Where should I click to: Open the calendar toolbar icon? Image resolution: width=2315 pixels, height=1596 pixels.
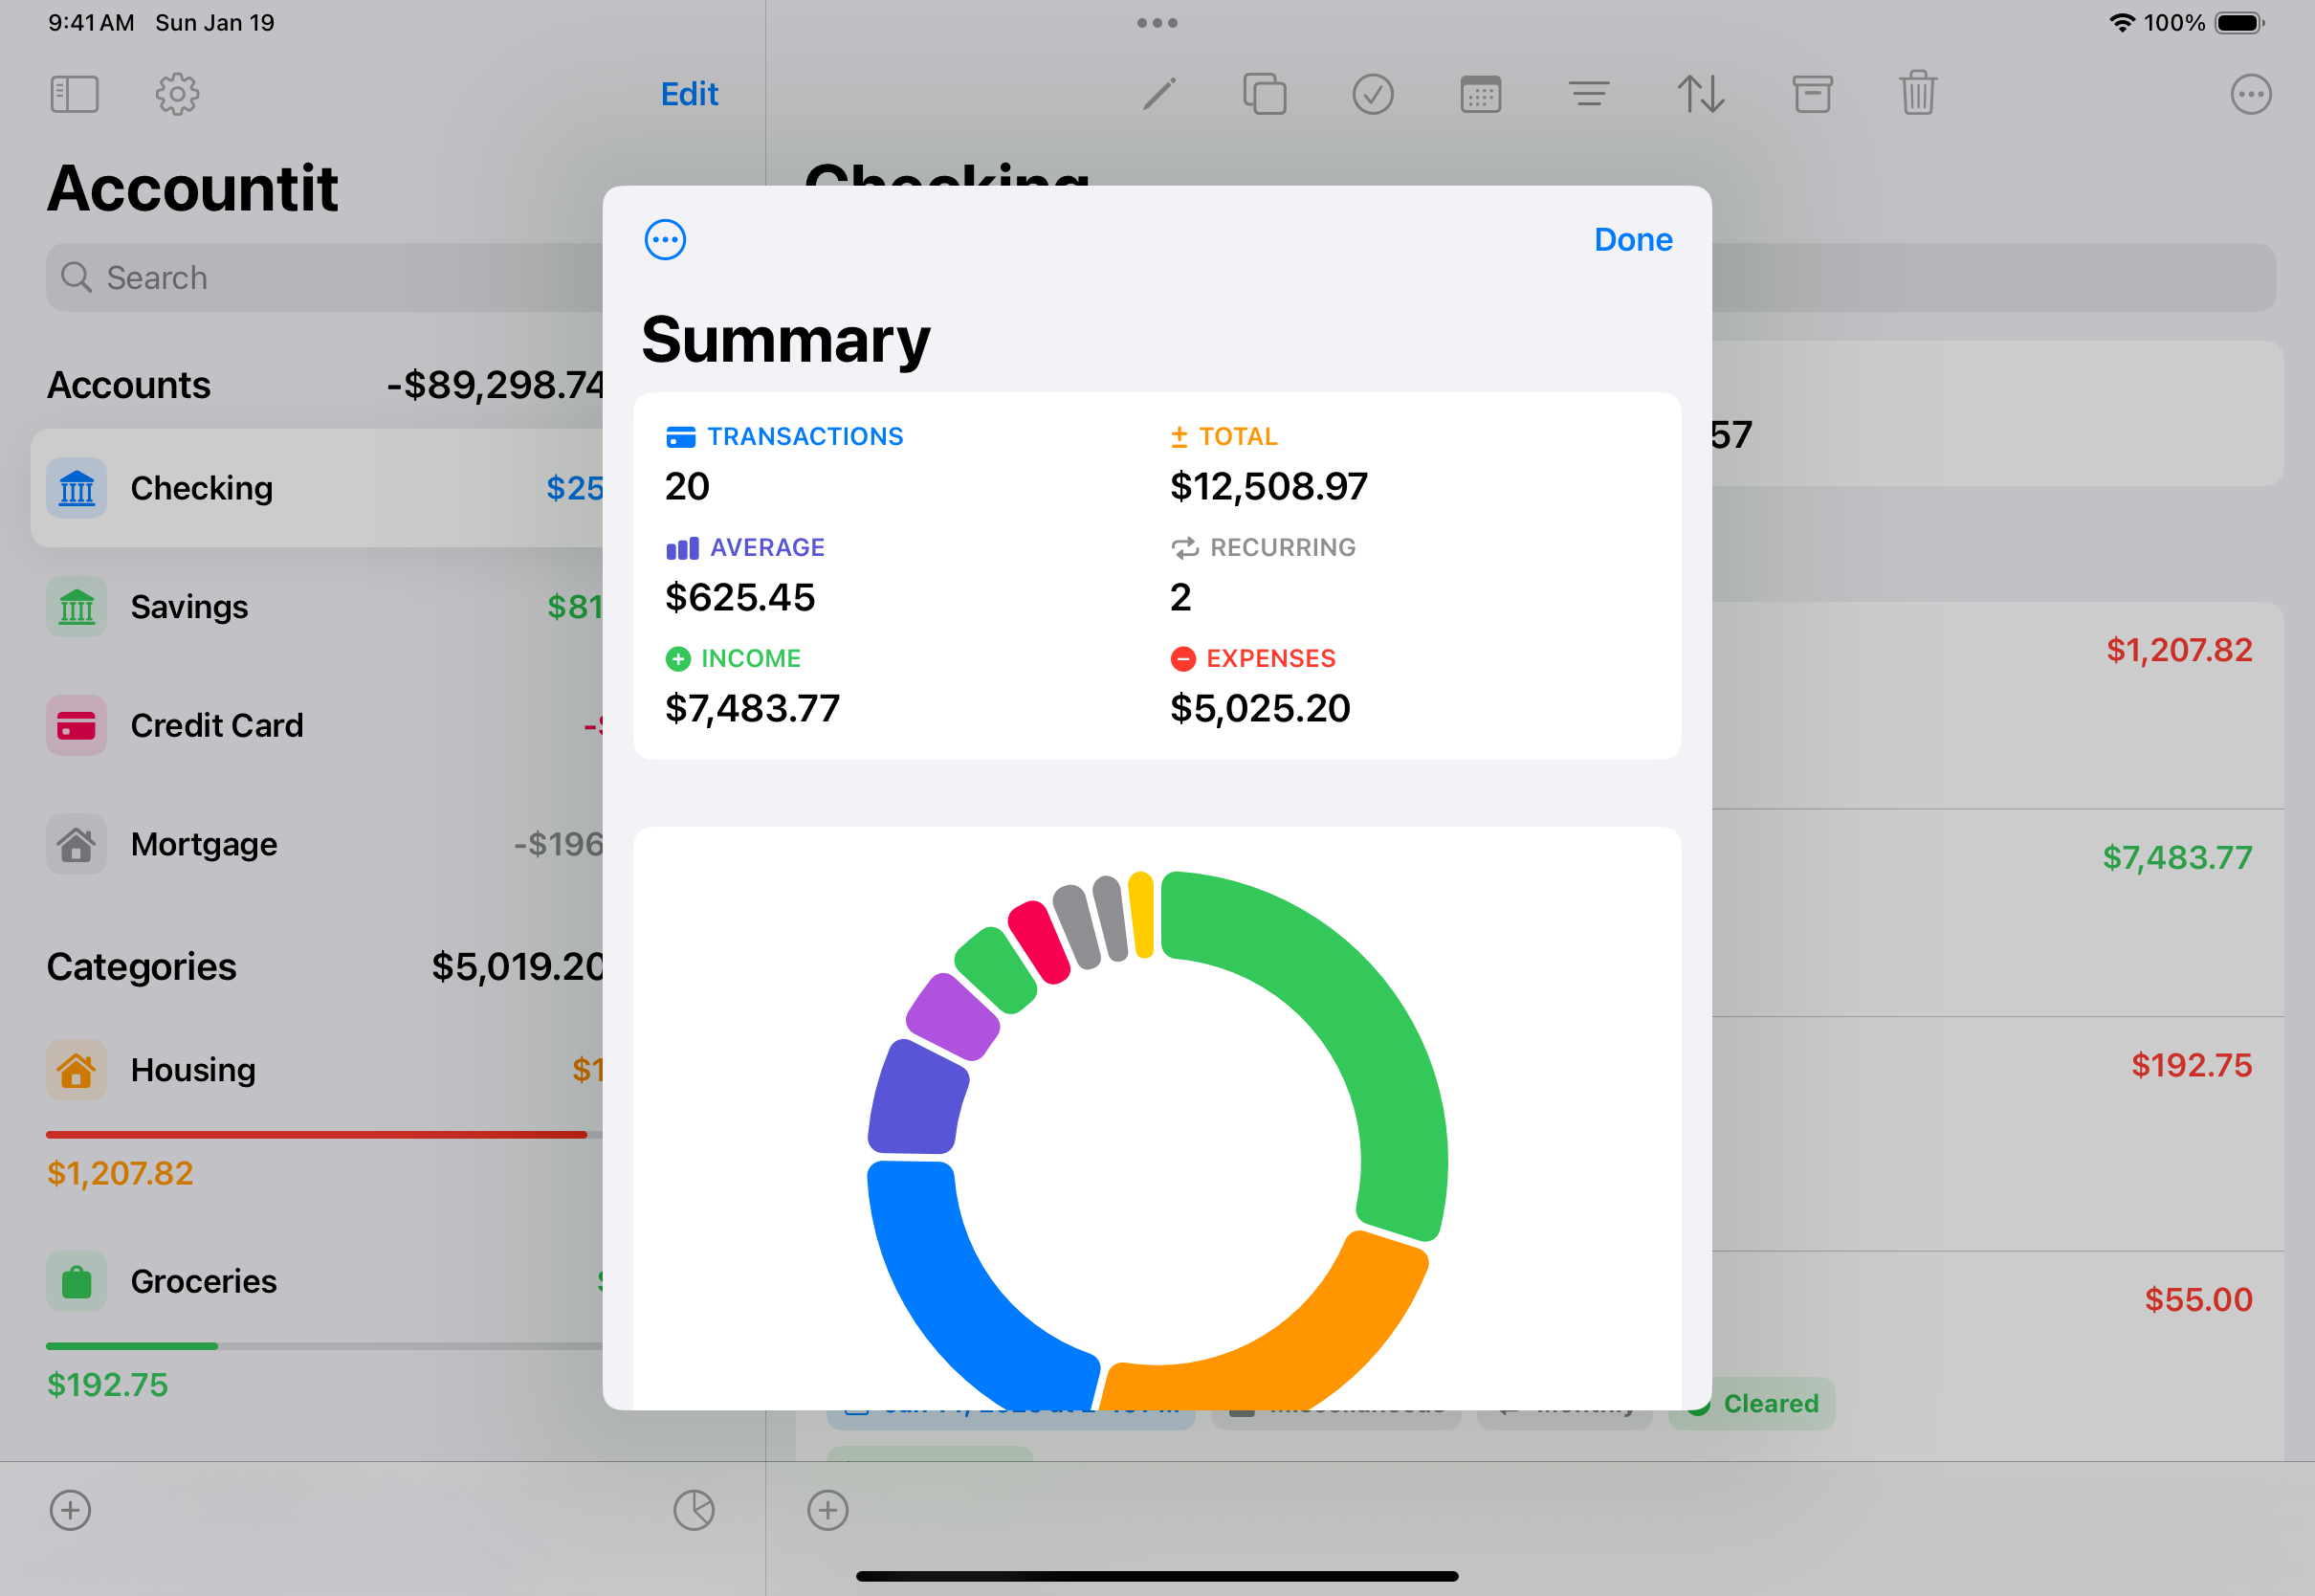pos(1481,95)
